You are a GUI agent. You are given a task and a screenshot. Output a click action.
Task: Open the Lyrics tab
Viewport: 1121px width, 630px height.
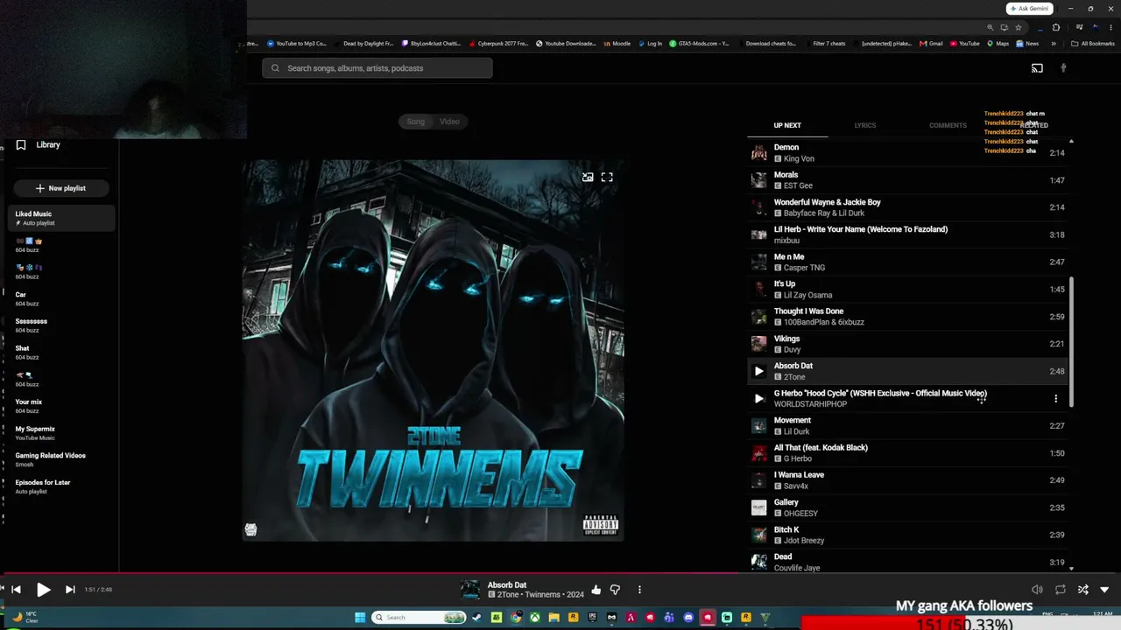tap(865, 125)
